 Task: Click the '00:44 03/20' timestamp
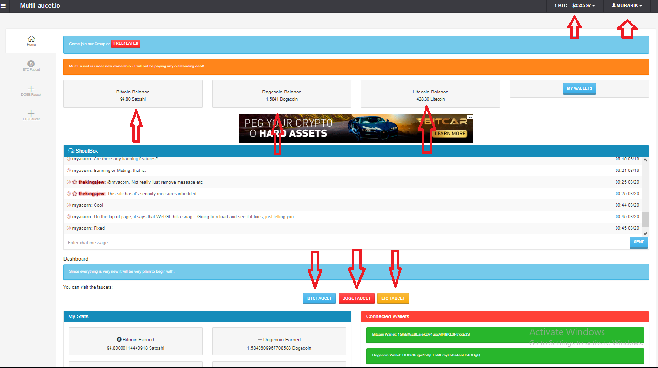[x=627, y=205]
